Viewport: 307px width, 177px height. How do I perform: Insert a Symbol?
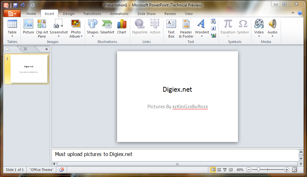(243, 26)
